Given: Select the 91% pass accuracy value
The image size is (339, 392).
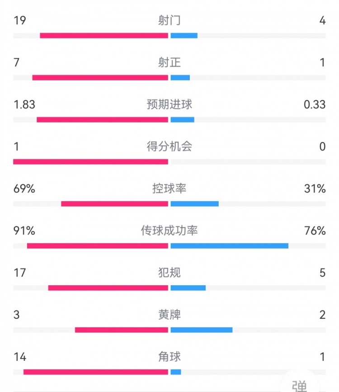Looking at the screenshot, I should tap(24, 231).
